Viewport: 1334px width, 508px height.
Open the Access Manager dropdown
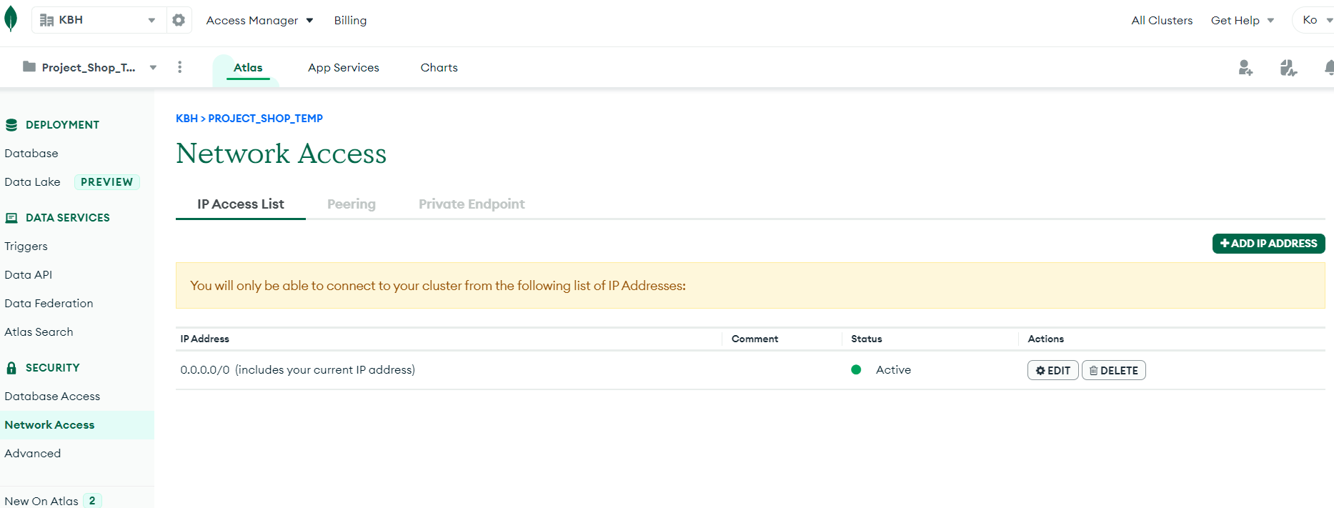click(x=259, y=21)
